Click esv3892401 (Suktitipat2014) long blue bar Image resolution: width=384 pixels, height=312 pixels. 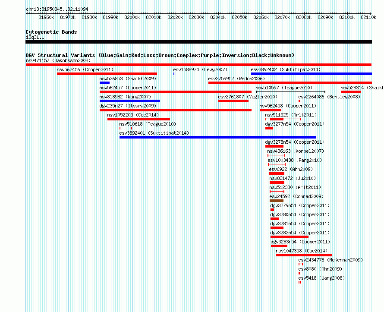(217, 137)
